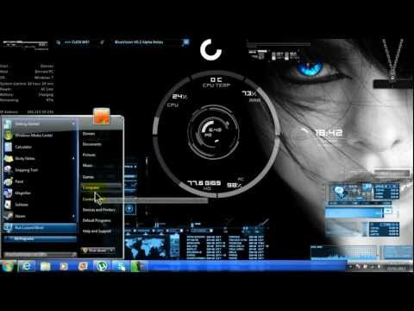Click the 77.6 GIGS HD reading
414x311 pixels.
[204, 183]
